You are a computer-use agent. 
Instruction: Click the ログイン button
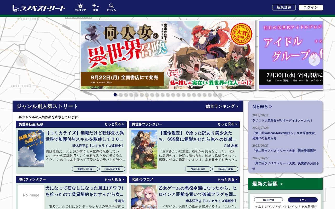point(311,8)
